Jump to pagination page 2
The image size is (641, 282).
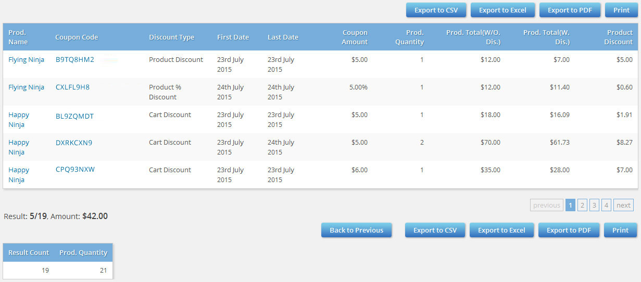click(x=582, y=205)
